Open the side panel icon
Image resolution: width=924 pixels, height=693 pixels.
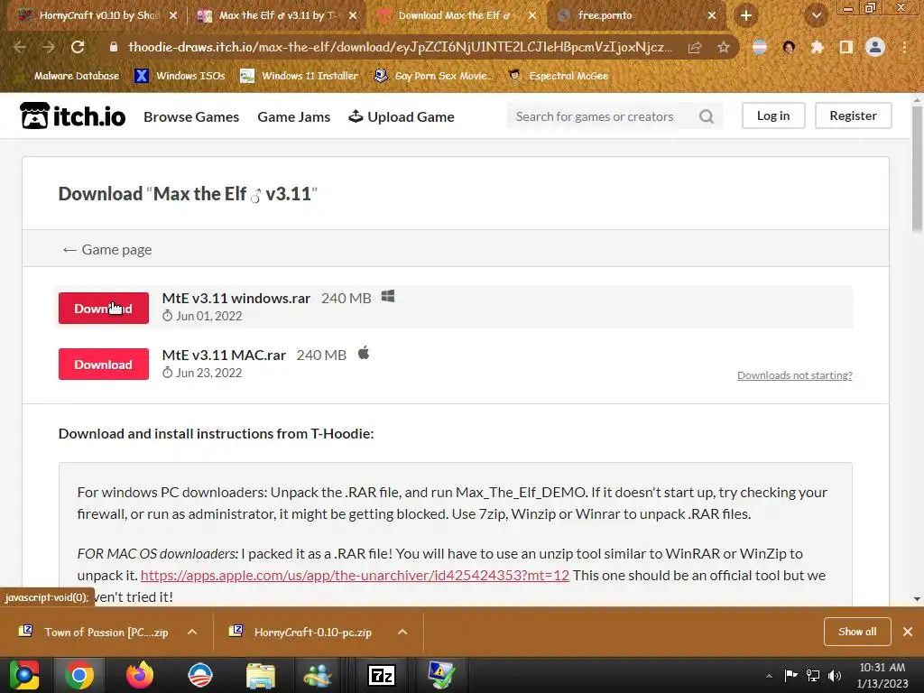[845, 47]
